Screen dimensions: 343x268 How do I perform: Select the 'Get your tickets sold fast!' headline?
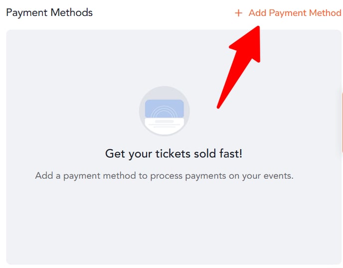tap(174, 153)
